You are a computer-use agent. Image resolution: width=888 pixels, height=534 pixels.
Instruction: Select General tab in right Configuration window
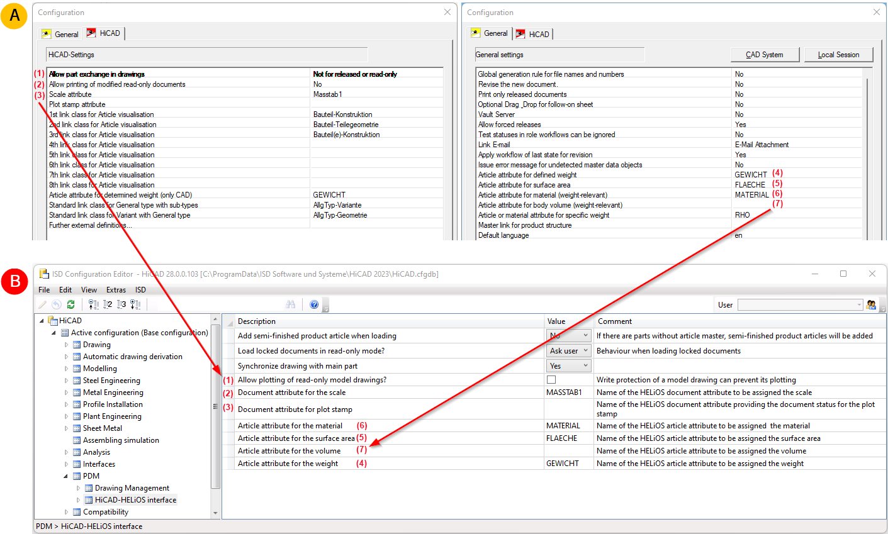click(x=490, y=33)
